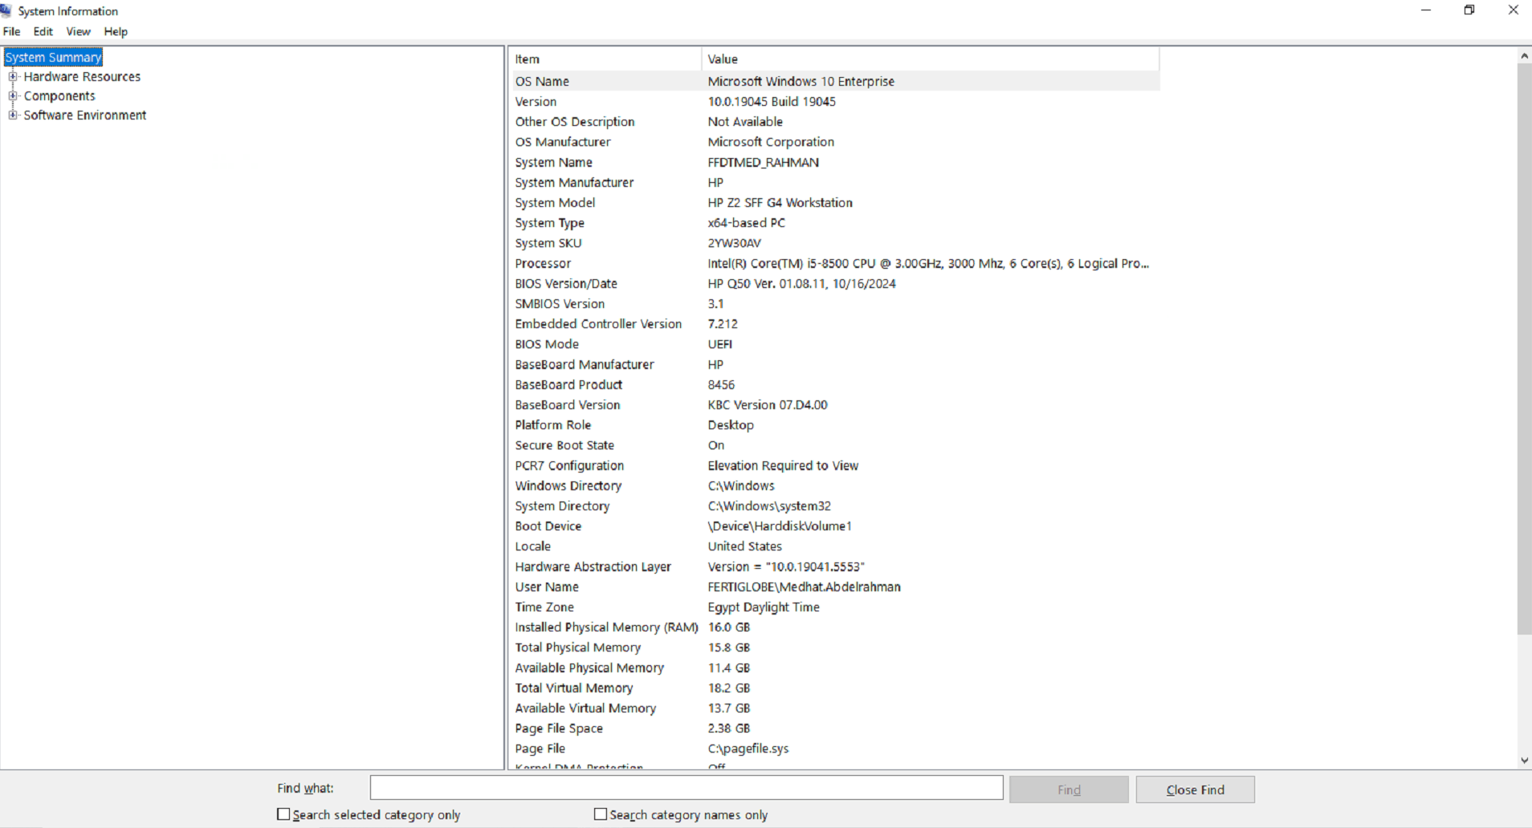The image size is (1532, 828).
Task: Open the File menu
Action: point(12,31)
